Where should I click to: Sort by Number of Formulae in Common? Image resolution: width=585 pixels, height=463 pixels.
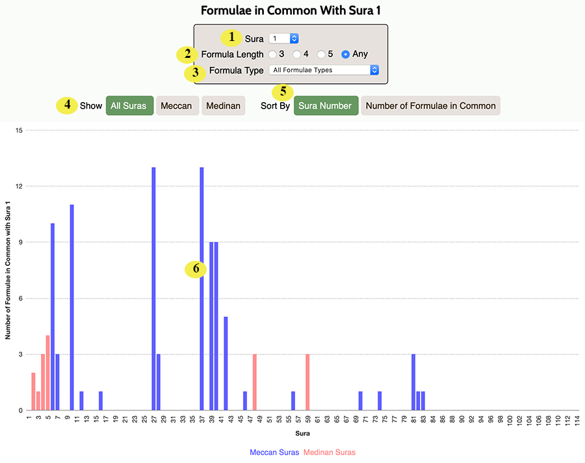point(430,105)
